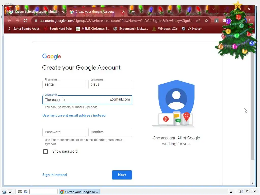Viewport: 260px width, 195px height.
Task: Expand hidden tray icons chevron
Action: coord(231,192)
